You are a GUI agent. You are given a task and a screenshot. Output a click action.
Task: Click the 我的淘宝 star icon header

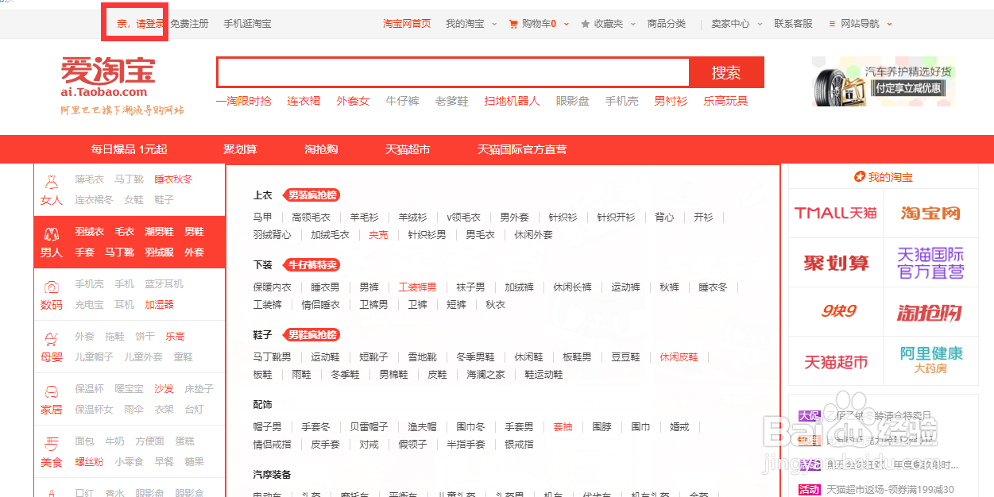(859, 177)
